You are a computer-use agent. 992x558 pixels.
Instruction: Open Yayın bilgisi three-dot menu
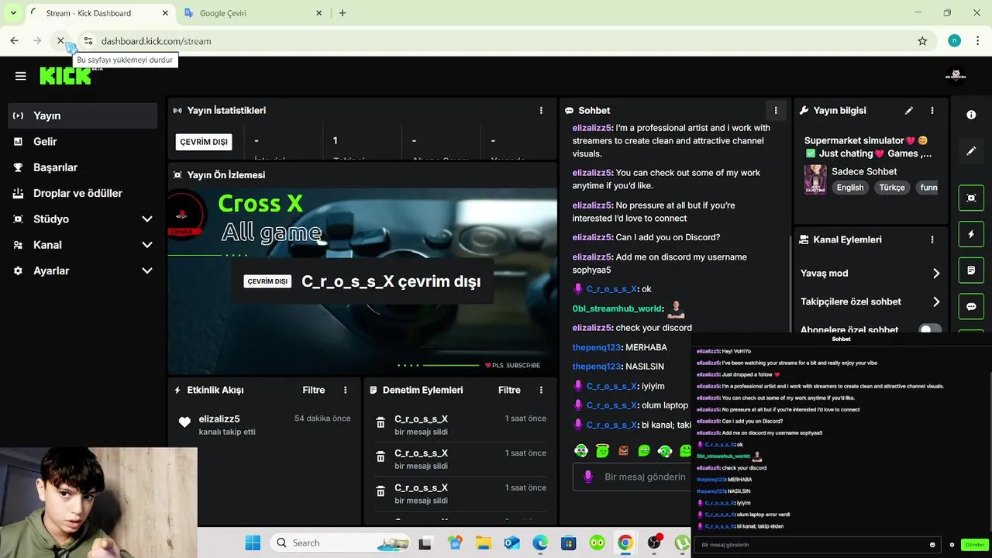tap(932, 111)
